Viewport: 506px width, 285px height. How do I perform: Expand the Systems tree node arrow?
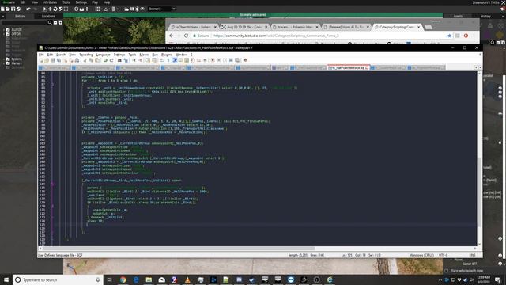click(x=4, y=59)
